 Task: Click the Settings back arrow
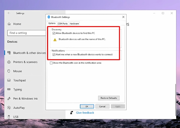pos(9,13)
